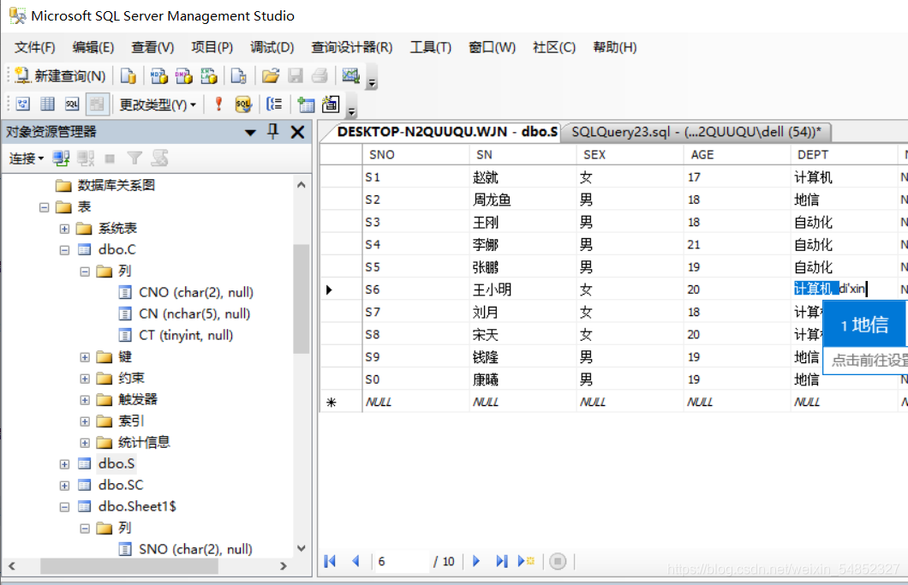Screen dimensions: 908x585
Task: Expand the dbo.SC table node
Action: click(x=64, y=486)
